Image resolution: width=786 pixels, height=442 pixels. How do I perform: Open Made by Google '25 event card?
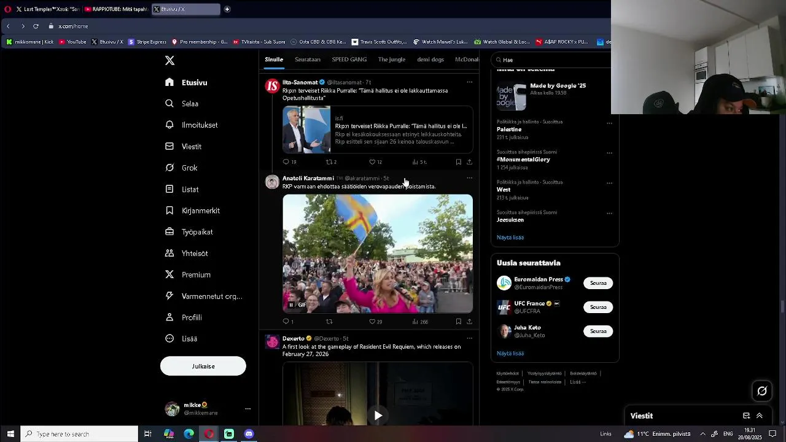(x=554, y=95)
